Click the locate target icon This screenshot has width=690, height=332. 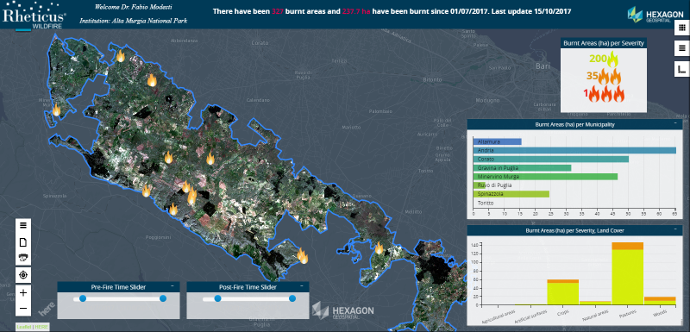tap(23, 275)
